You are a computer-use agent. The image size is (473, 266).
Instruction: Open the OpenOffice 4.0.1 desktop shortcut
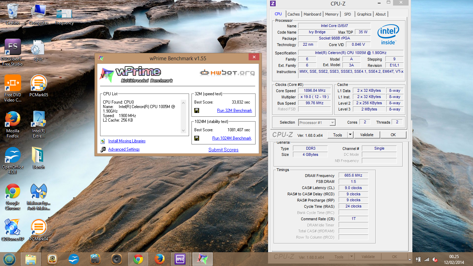point(13,160)
